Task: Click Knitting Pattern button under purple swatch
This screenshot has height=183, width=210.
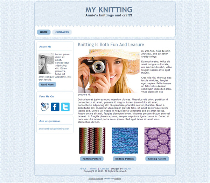Action: point(157,159)
